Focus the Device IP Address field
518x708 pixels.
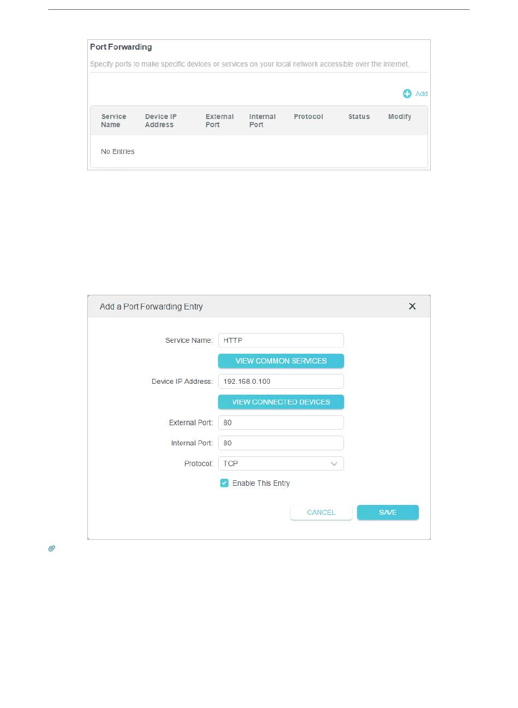click(x=281, y=381)
